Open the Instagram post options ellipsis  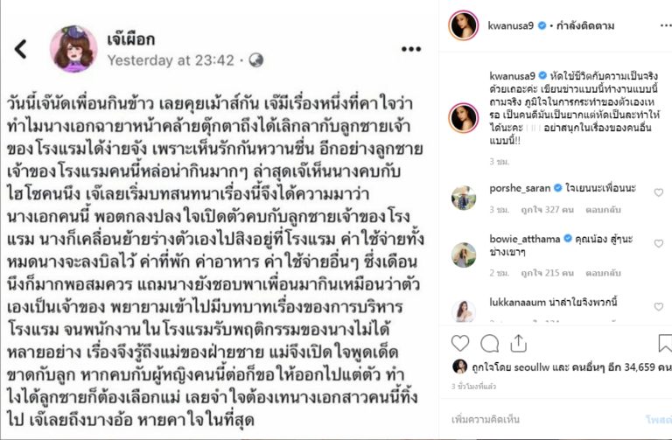click(x=666, y=25)
